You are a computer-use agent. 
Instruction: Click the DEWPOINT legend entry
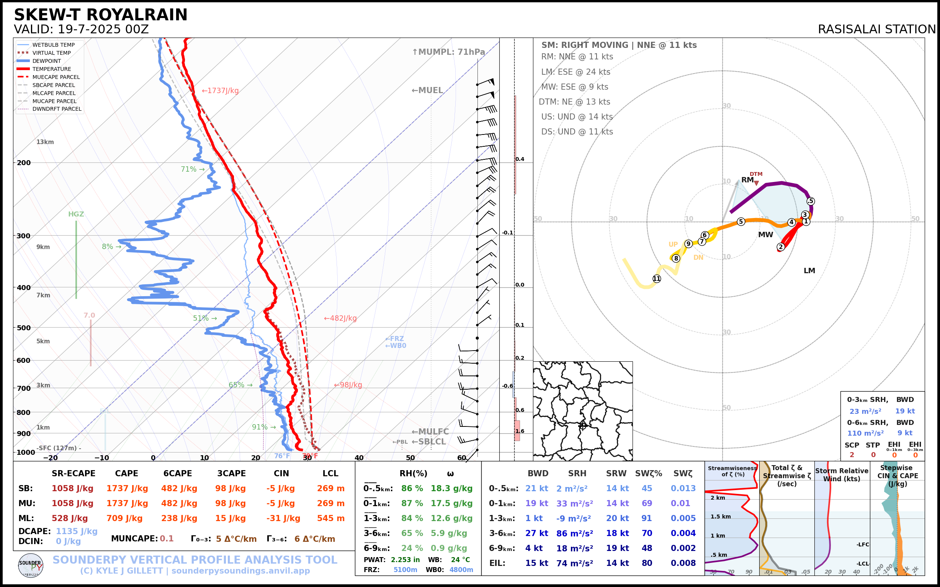pos(47,61)
